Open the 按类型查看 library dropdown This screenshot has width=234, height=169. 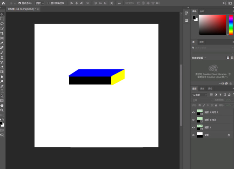200,58
